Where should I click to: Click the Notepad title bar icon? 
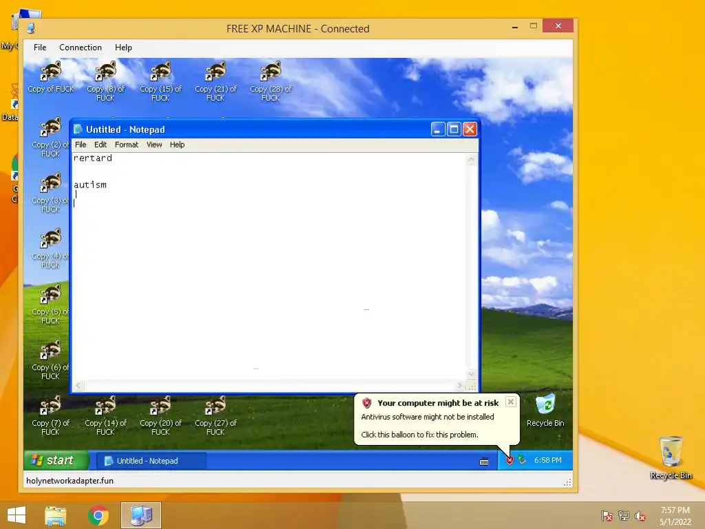(78, 129)
